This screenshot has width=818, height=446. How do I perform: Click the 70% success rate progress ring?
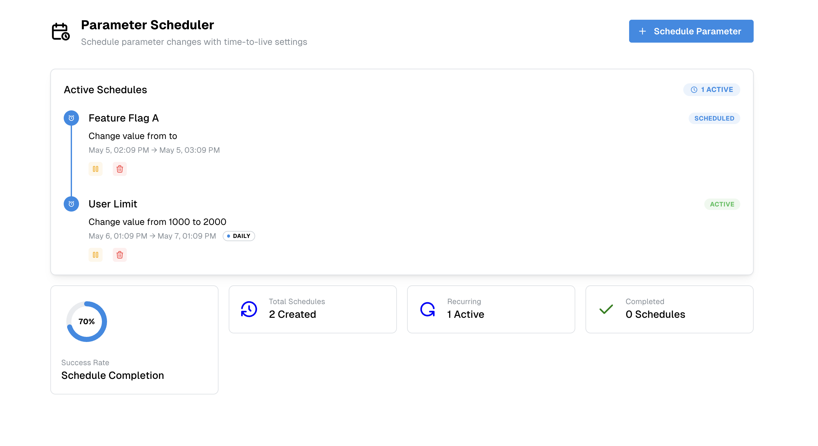pyautogui.click(x=86, y=321)
